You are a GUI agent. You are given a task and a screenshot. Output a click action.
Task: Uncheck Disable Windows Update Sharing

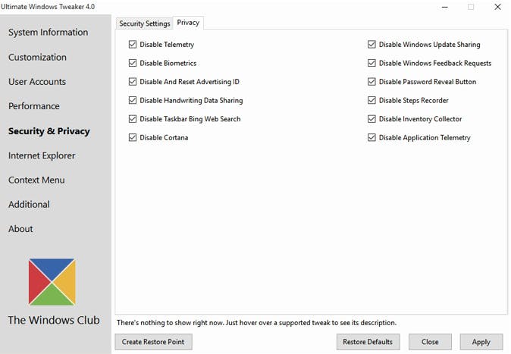click(372, 45)
